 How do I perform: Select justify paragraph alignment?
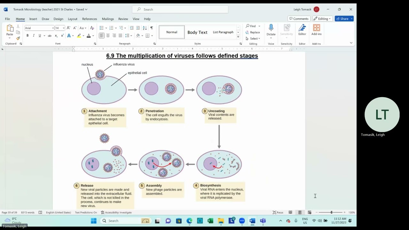point(120,35)
